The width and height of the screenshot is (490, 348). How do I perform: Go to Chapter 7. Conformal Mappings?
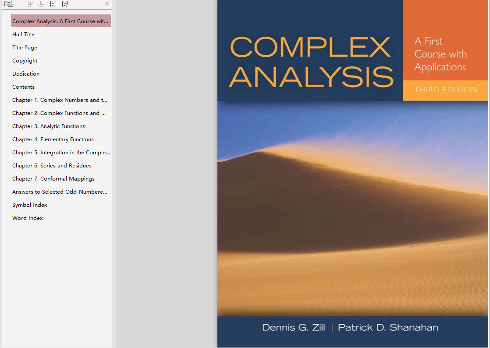53,178
